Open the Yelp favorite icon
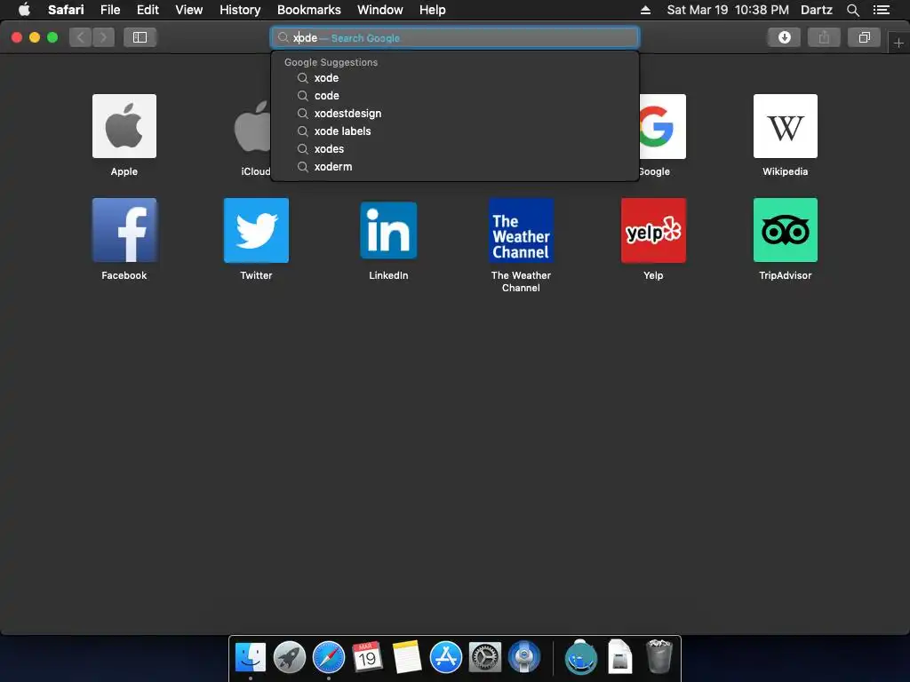910x682 pixels. click(653, 230)
